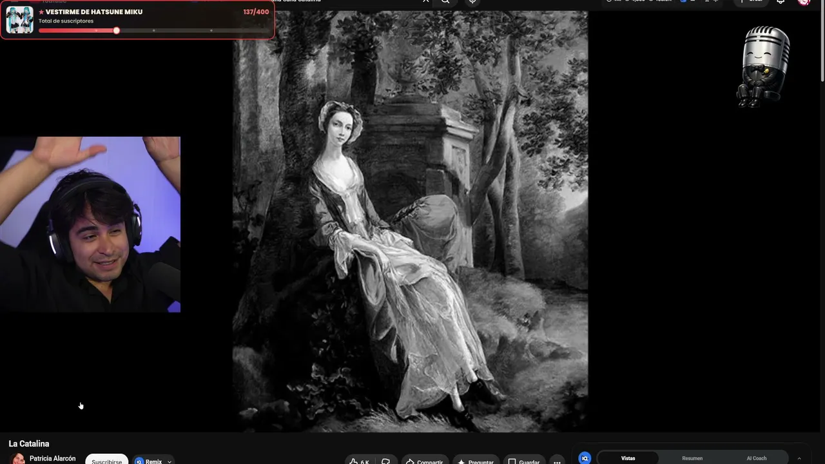Viewport: 825px width, 464px height.
Task: Click the "VESTIRME DE HATSUNE MIKU" goal title
Action: [x=94, y=12]
